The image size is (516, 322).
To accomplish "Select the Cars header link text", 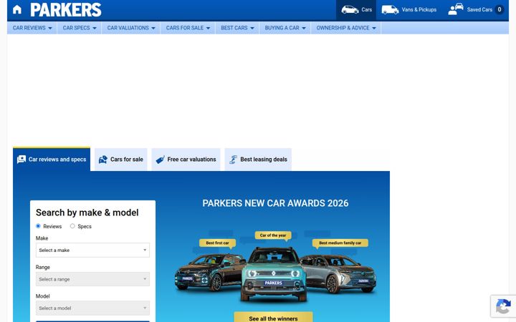I will click(367, 9).
